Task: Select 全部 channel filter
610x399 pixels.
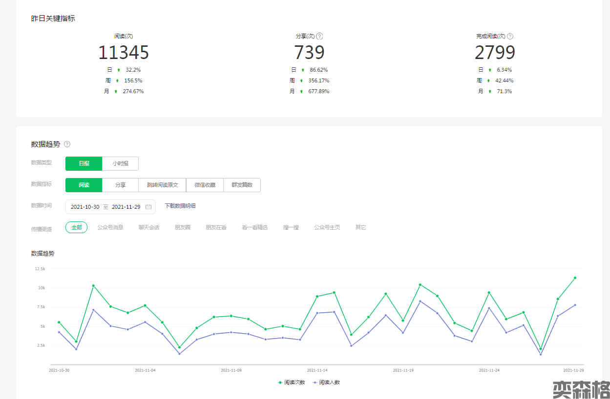Action: pyautogui.click(x=77, y=227)
